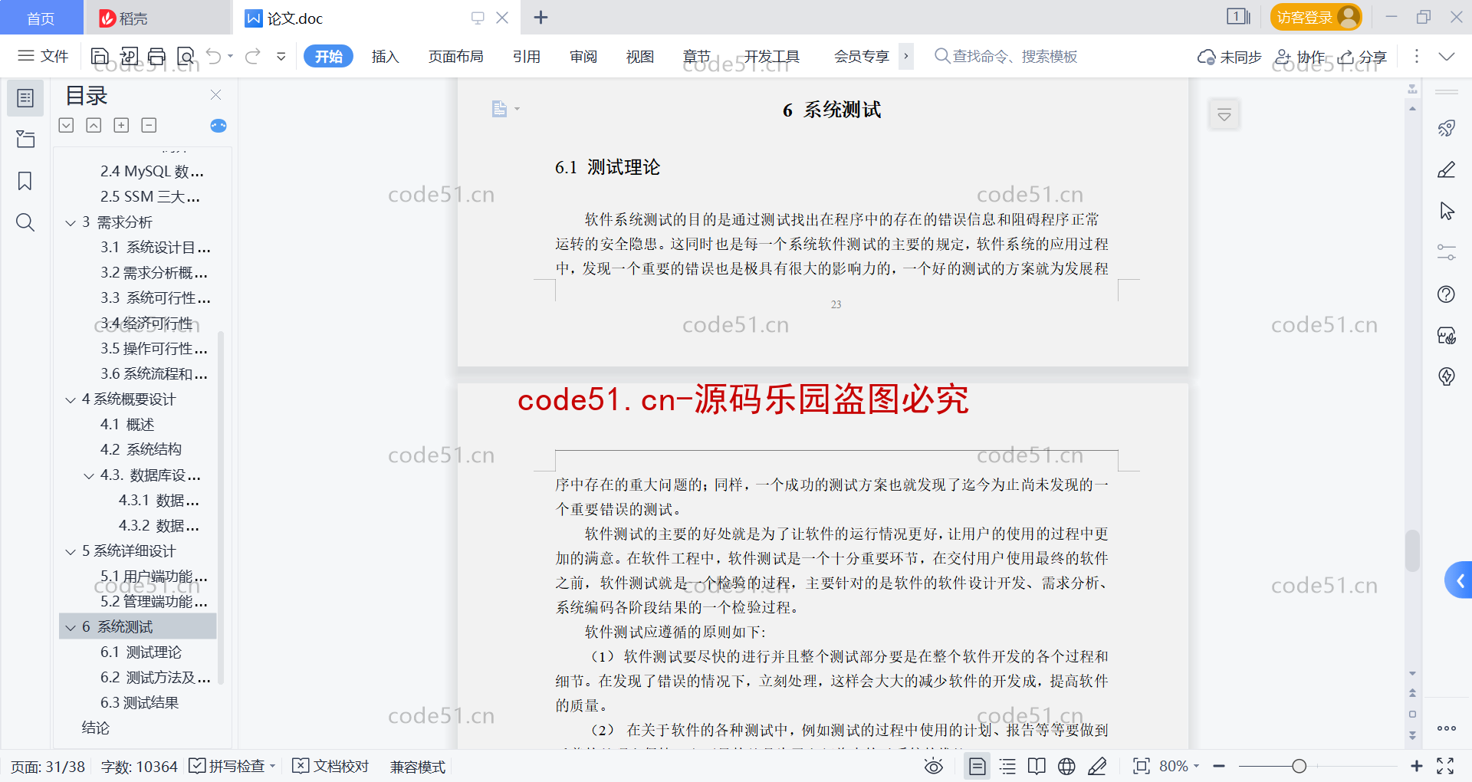This screenshot has height=782, width=1472.
Task: Go to 结论 in outline
Action: pos(96,728)
